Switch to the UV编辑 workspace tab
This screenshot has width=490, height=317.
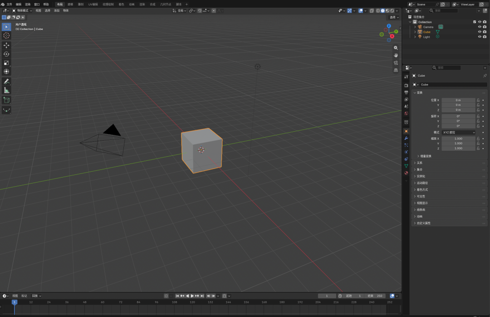pos(93,5)
